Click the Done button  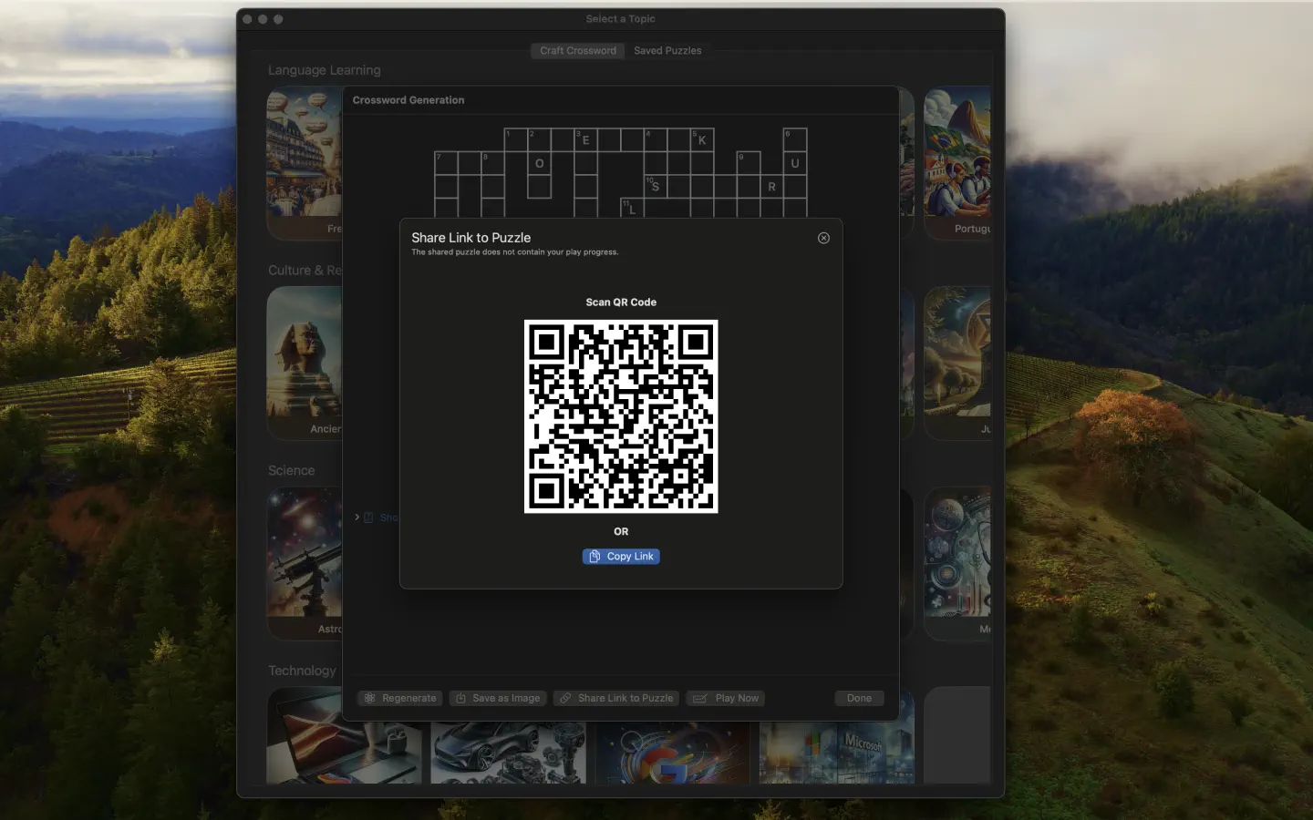(x=859, y=698)
